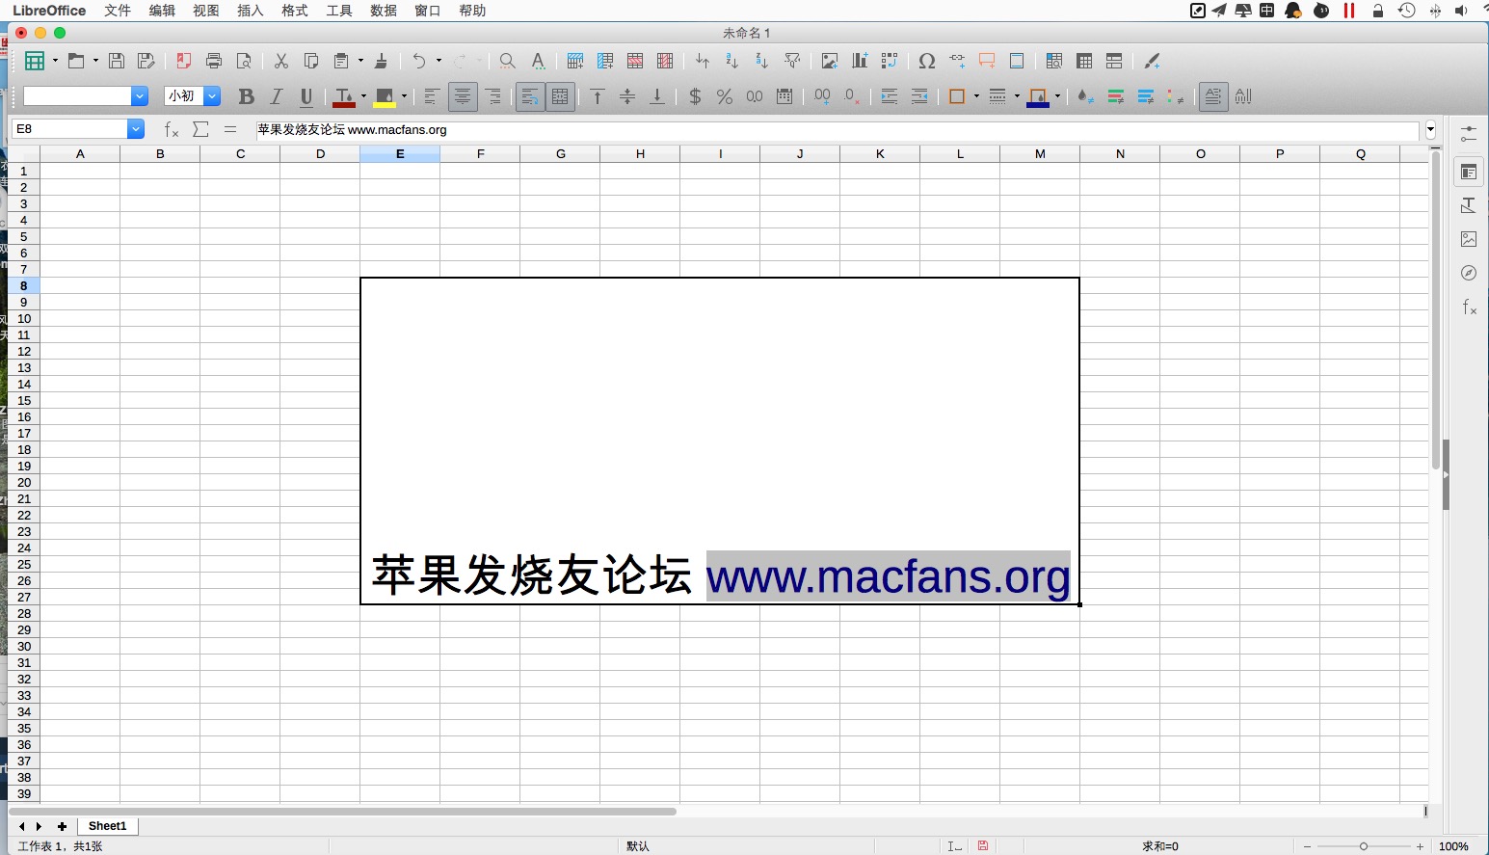Image resolution: width=1489 pixels, height=855 pixels.
Task: Open the Function Wizard next to the formula bar
Action: (172, 129)
